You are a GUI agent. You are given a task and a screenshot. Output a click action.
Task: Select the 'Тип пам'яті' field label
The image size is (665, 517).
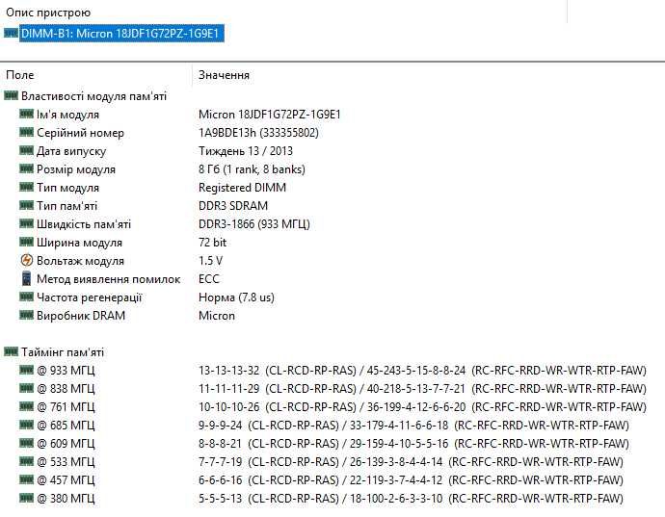(x=67, y=206)
